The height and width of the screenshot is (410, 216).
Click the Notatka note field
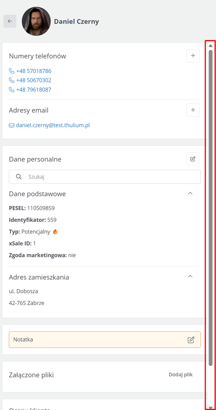pyautogui.click(x=97, y=340)
